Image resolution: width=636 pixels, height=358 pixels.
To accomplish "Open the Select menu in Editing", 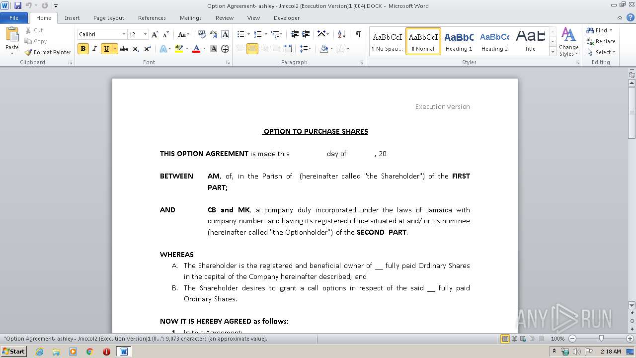I will pyautogui.click(x=601, y=52).
